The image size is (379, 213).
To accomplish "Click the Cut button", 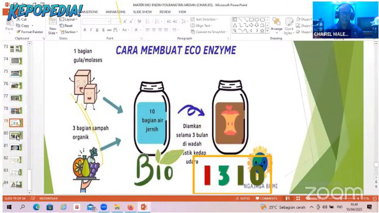I will 22,19.
